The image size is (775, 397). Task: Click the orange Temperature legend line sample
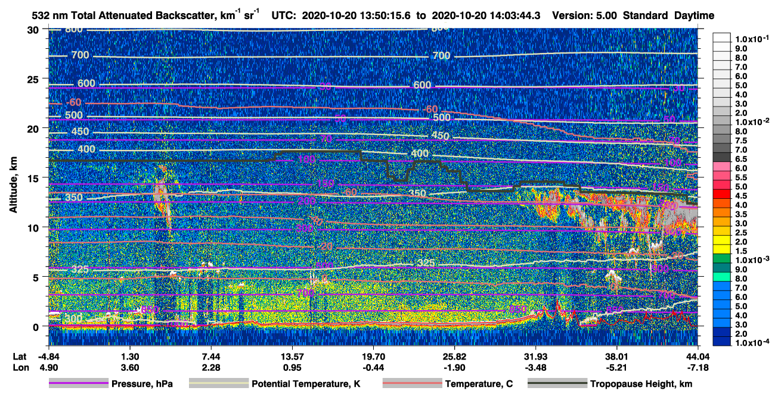412,384
